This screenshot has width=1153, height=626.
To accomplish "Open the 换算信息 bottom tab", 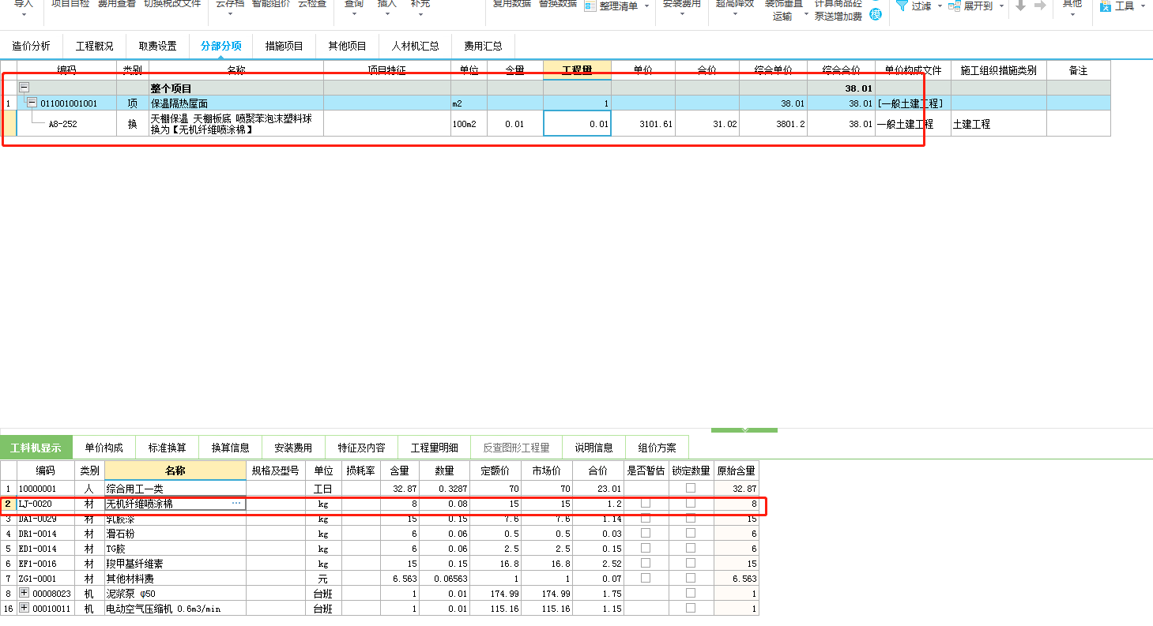I will [230, 448].
